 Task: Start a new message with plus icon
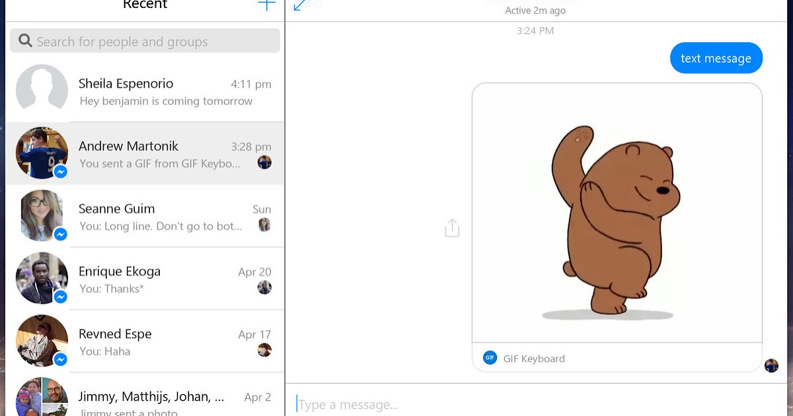266,4
